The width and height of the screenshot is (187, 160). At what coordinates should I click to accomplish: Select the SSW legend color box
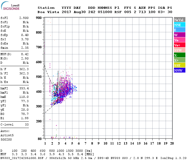click(x=180, y=50)
